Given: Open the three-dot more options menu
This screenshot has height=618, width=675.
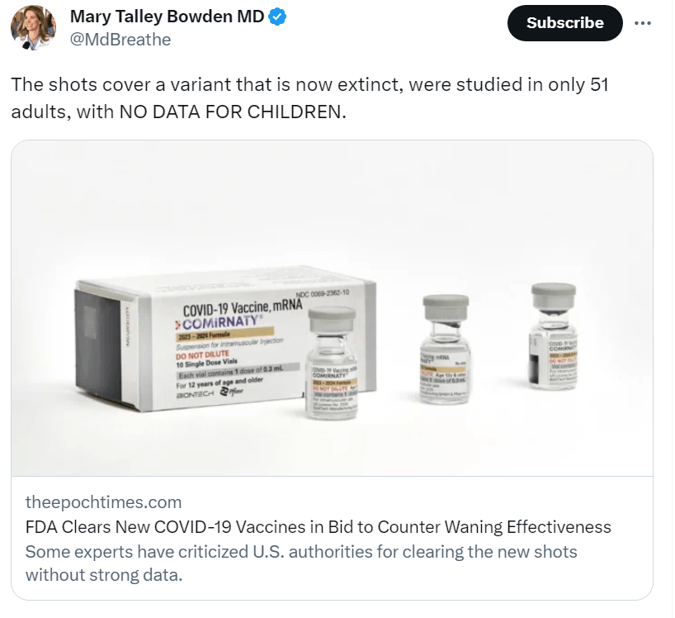Looking at the screenshot, I should pyautogui.click(x=643, y=23).
